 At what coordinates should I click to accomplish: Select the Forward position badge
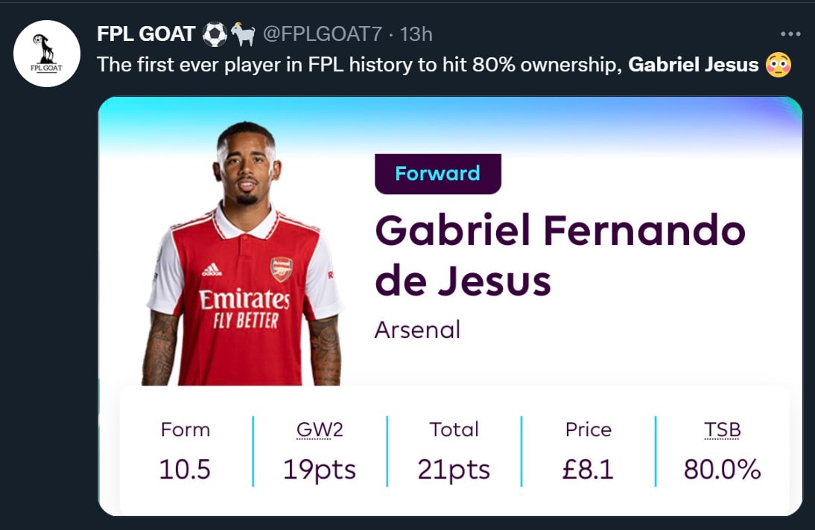437,173
